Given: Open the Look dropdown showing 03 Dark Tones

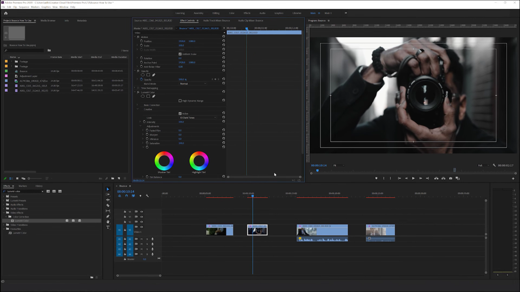Looking at the screenshot, I should [197, 118].
